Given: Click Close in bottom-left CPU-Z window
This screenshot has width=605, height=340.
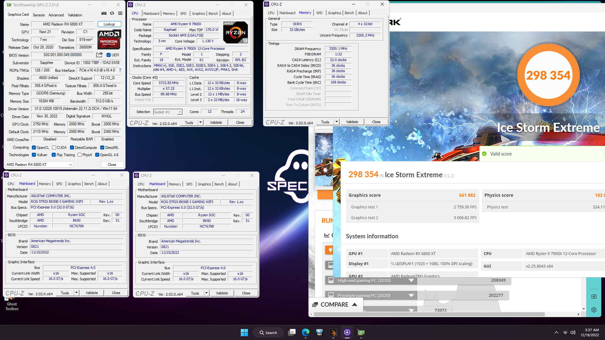Looking at the screenshot, I should click(x=116, y=293).
